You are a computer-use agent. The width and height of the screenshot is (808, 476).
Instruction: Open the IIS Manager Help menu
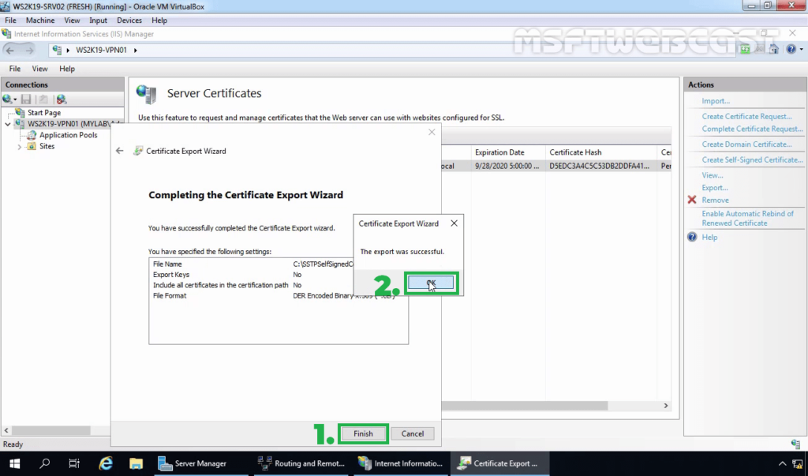(67, 69)
